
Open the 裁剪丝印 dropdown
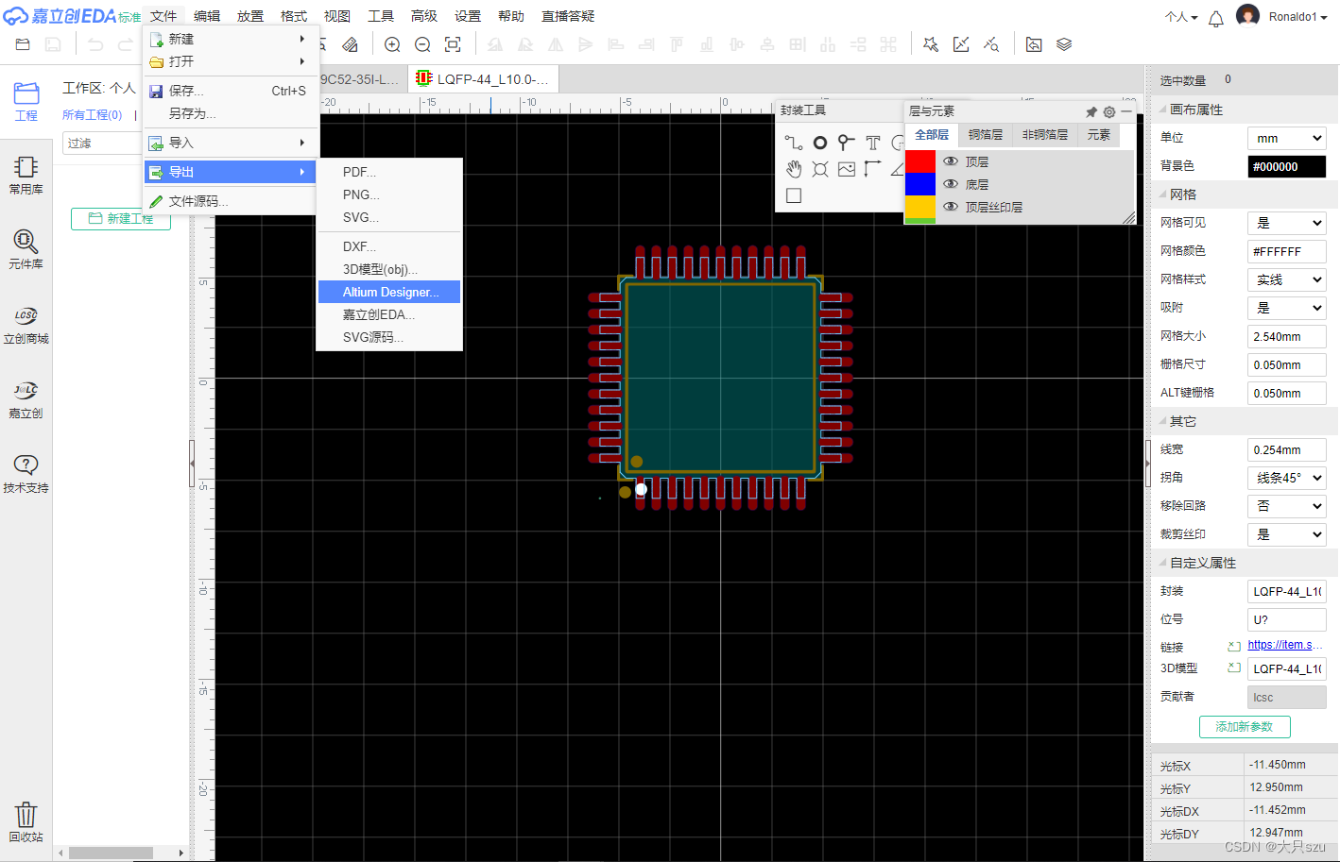point(1287,534)
